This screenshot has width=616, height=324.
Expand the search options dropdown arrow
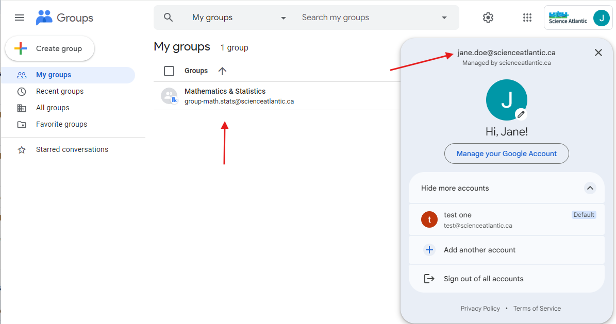(x=444, y=18)
